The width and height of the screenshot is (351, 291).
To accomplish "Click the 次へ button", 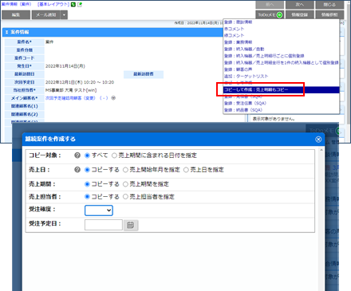I will click(300, 5).
